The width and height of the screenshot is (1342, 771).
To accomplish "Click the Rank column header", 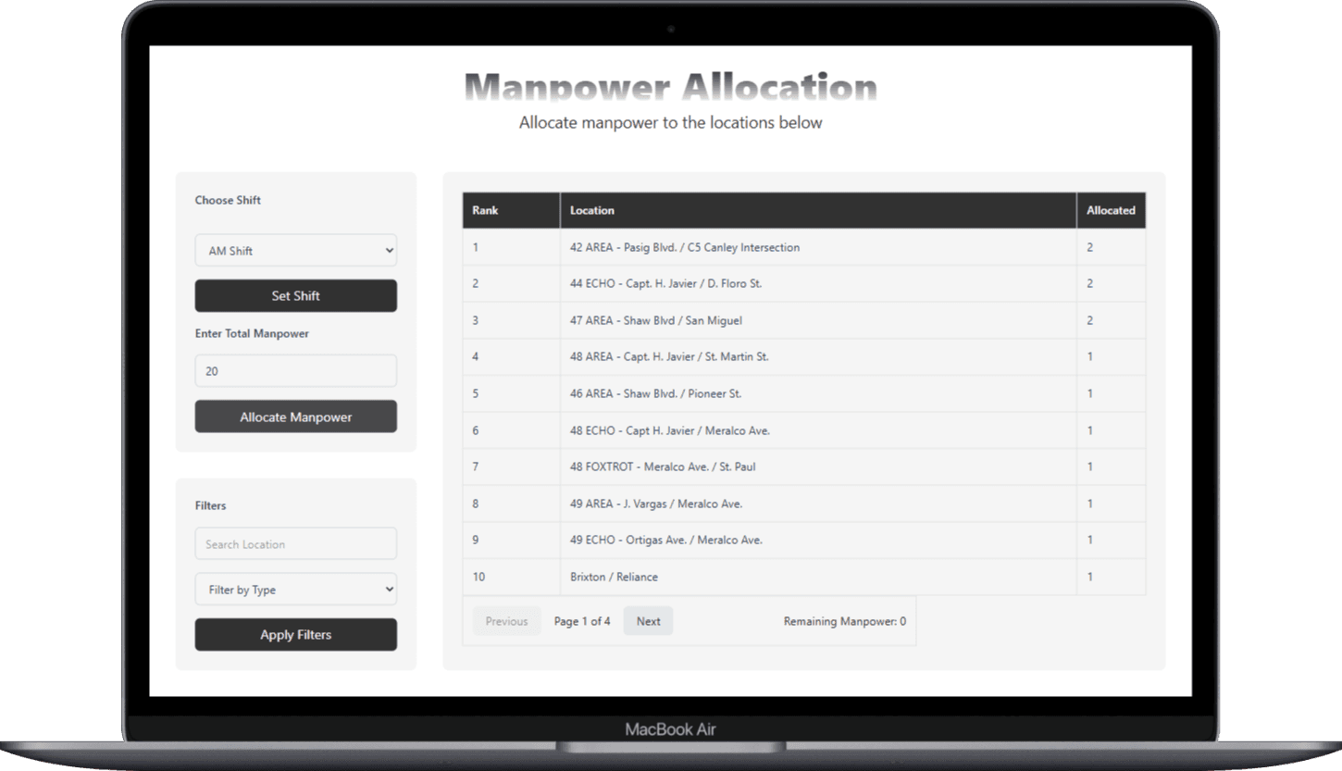I will tap(485, 210).
